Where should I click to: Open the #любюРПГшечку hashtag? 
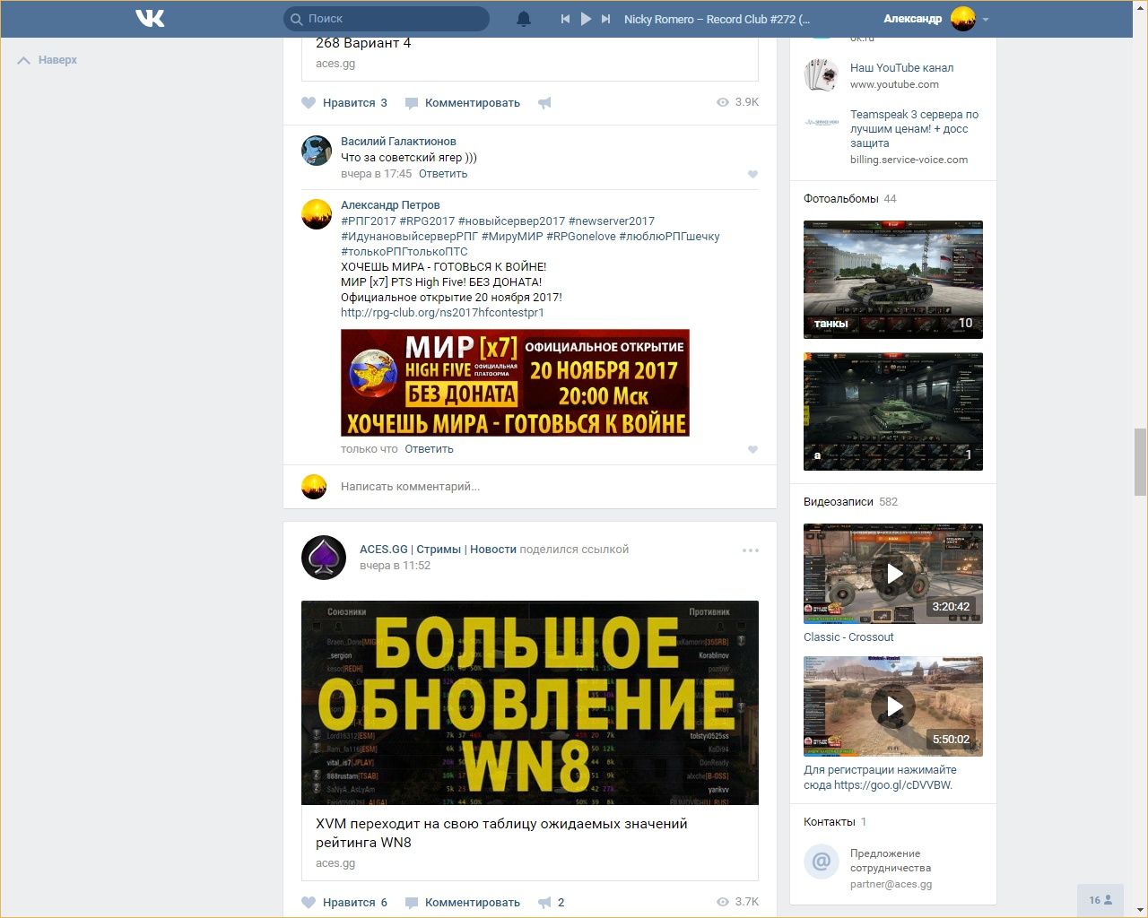[x=669, y=237]
